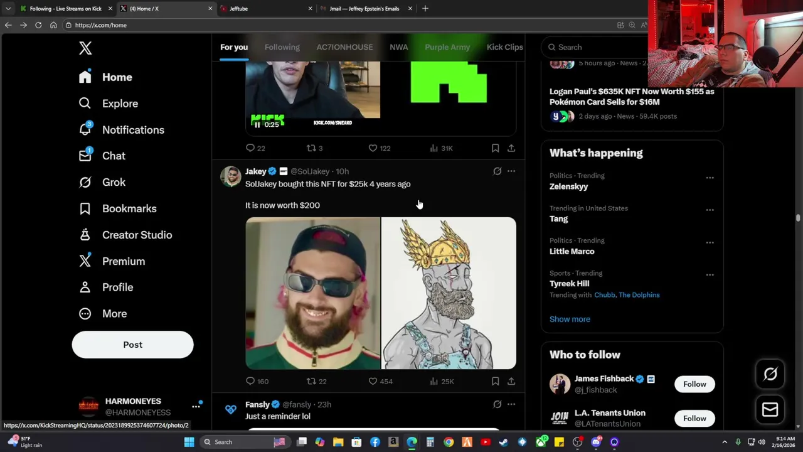803x452 pixels.
Task: Open Premium in sidebar
Action: pyautogui.click(x=112, y=261)
